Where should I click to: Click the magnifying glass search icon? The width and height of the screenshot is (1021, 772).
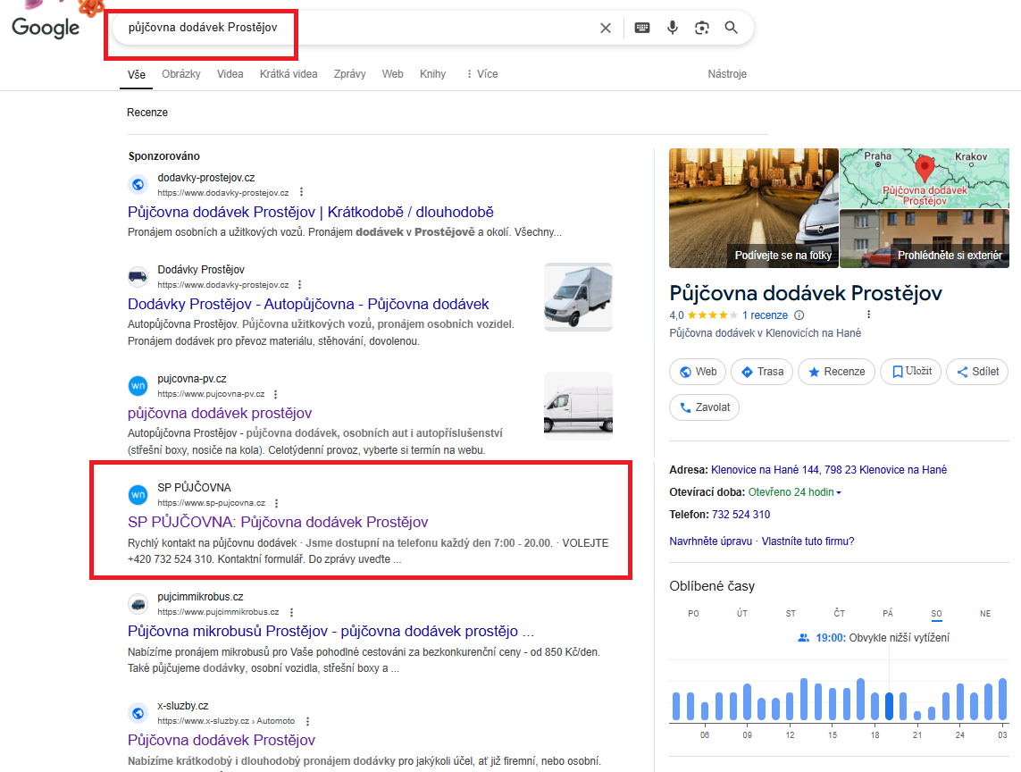click(x=732, y=28)
